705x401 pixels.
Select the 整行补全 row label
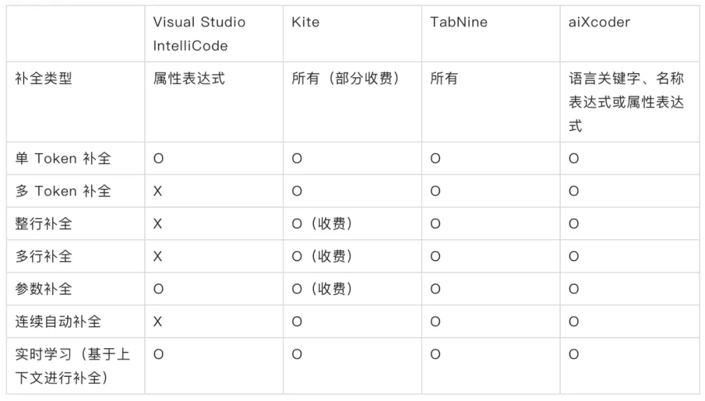(x=44, y=223)
